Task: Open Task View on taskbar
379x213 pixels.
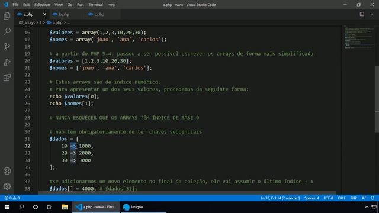Action: 50,207
